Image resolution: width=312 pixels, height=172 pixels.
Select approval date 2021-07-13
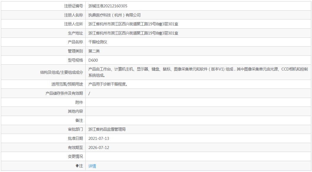pyautogui.click(x=99, y=138)
